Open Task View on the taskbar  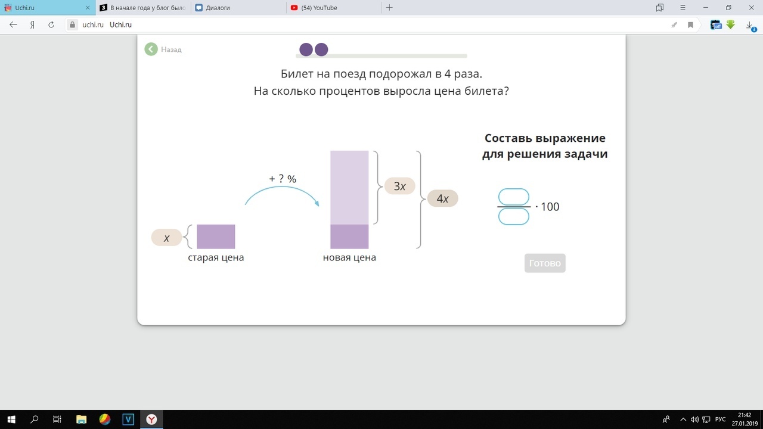click(57, 419)
